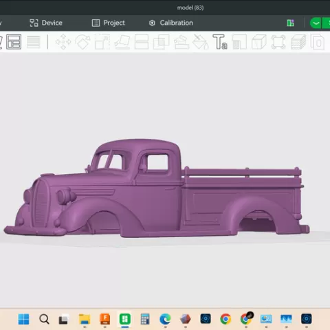Image resolution: width=330 pixels, height=330 pixels.
Task: Expand the green slice dropdown arrow
Action: pos(316,23)
